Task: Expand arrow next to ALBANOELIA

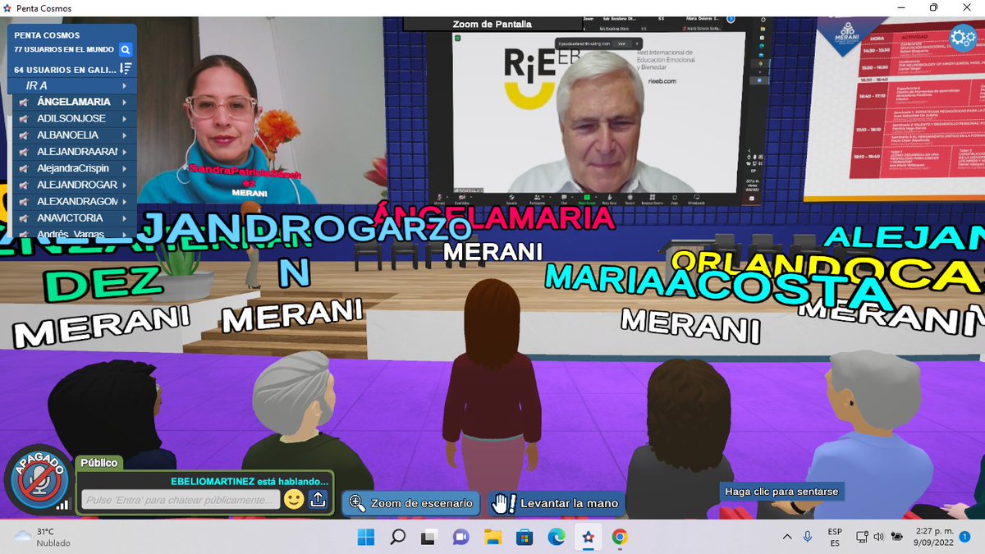Action: [x=125, y=135]
